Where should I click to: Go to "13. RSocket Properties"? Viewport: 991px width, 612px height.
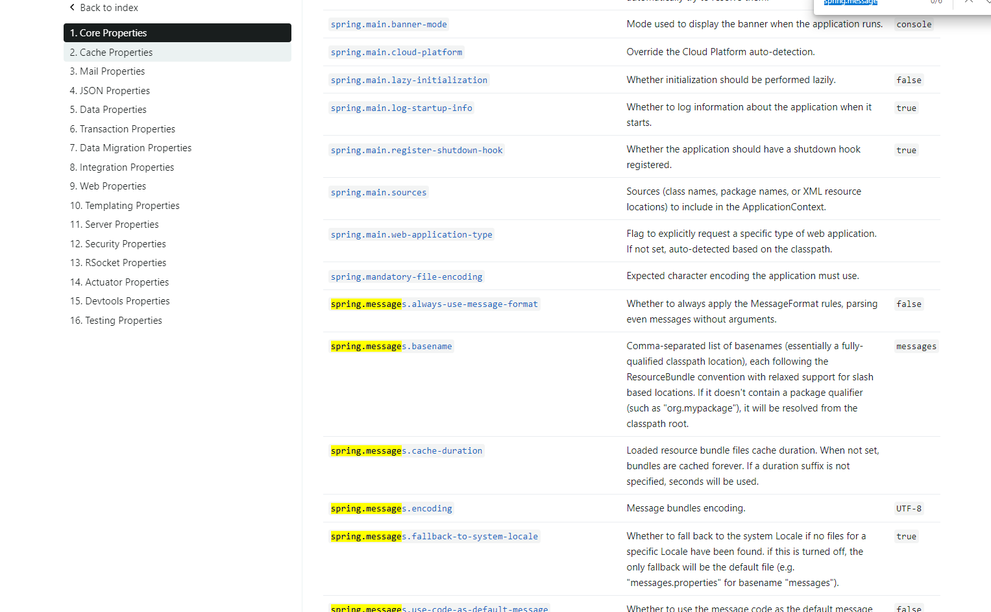point(118,263)
